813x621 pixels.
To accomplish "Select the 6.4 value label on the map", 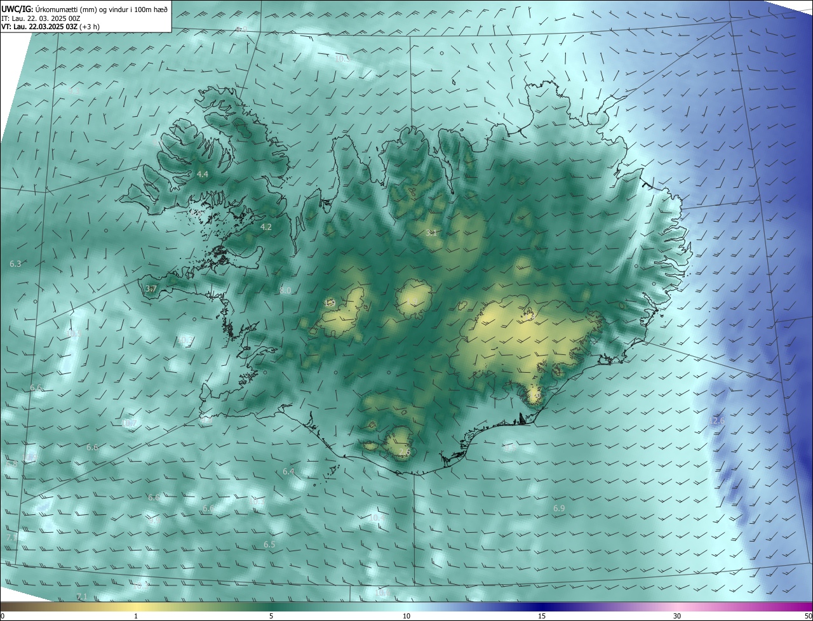I will click(x=288, y=472).
